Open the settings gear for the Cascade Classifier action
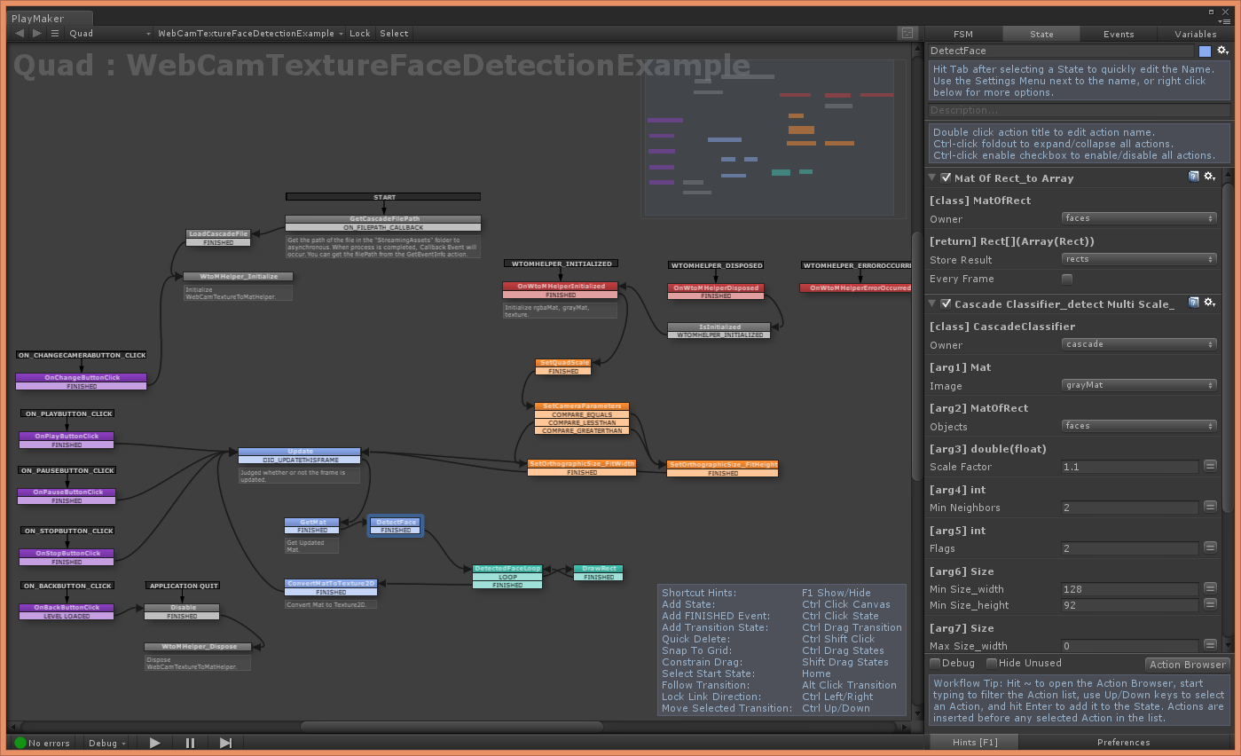The width and height of the screenshot is (1241, 756). [x=1209, y=303]
